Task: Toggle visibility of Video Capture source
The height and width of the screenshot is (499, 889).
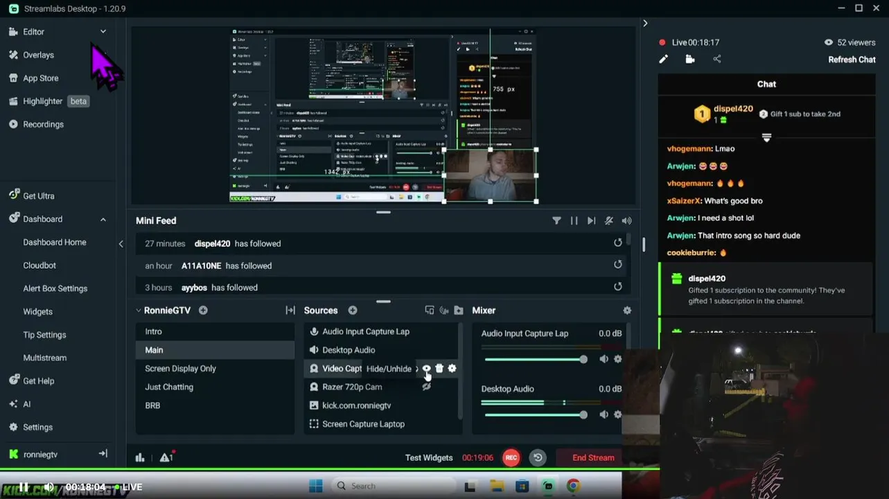Action: (427, 369)
